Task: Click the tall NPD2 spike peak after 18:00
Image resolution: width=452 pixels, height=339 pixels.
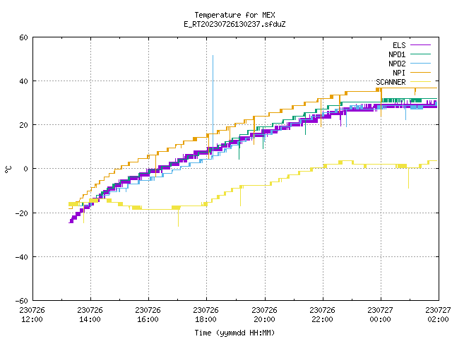Action: 213,56
